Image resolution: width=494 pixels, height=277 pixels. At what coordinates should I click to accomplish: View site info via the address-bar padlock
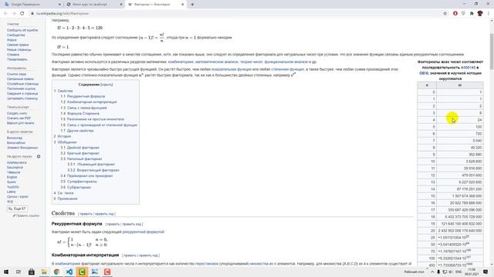click(x=32, y=14)
